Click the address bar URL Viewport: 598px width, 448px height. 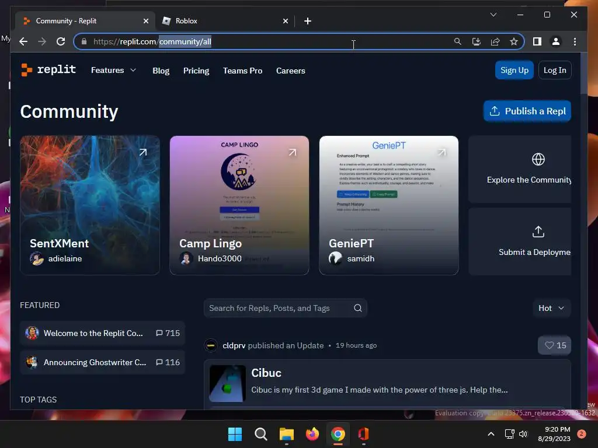point(152,41)
